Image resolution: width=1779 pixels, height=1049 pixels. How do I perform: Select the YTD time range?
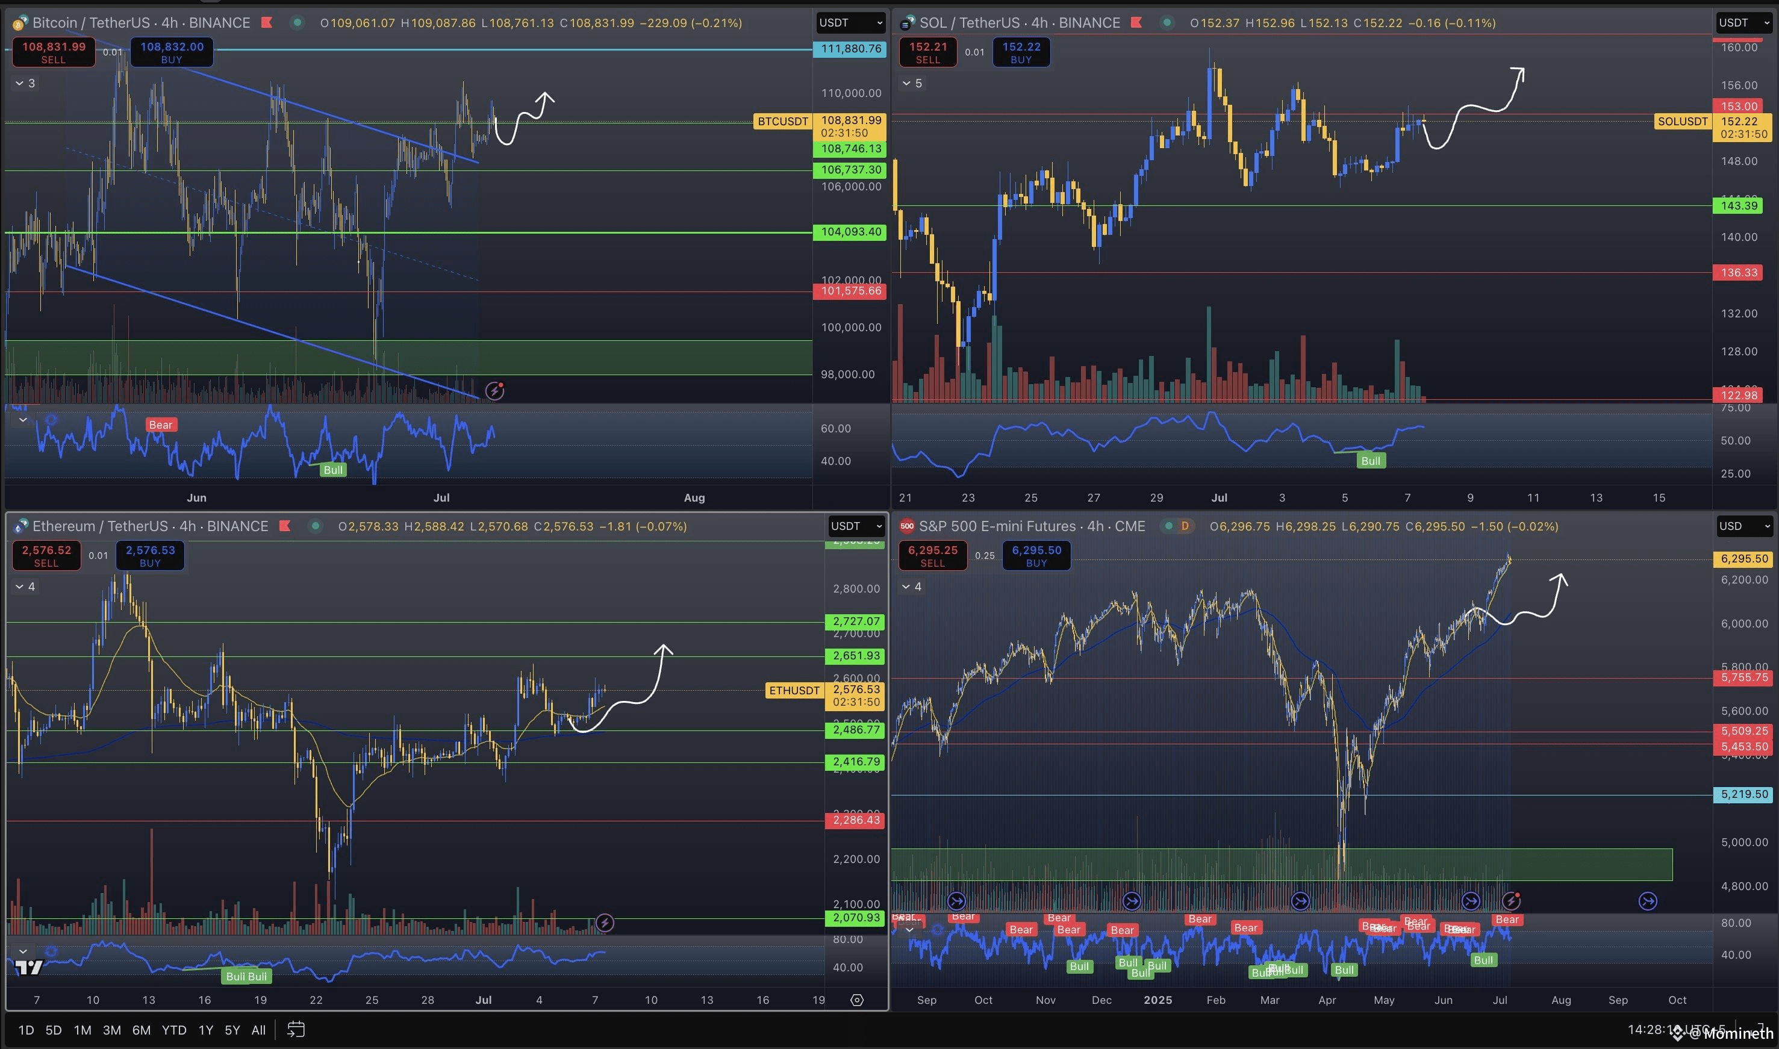point(174,1030)
